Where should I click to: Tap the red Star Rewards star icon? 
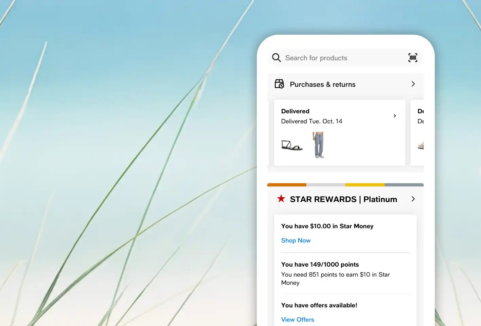281,199
